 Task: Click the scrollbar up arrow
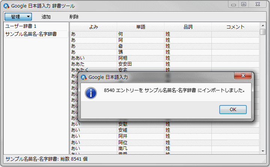coord(263,26)
